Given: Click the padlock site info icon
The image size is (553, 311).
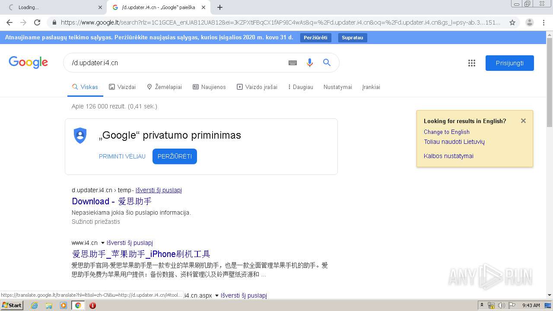Looking at the screenshot, I should (54, 22).
